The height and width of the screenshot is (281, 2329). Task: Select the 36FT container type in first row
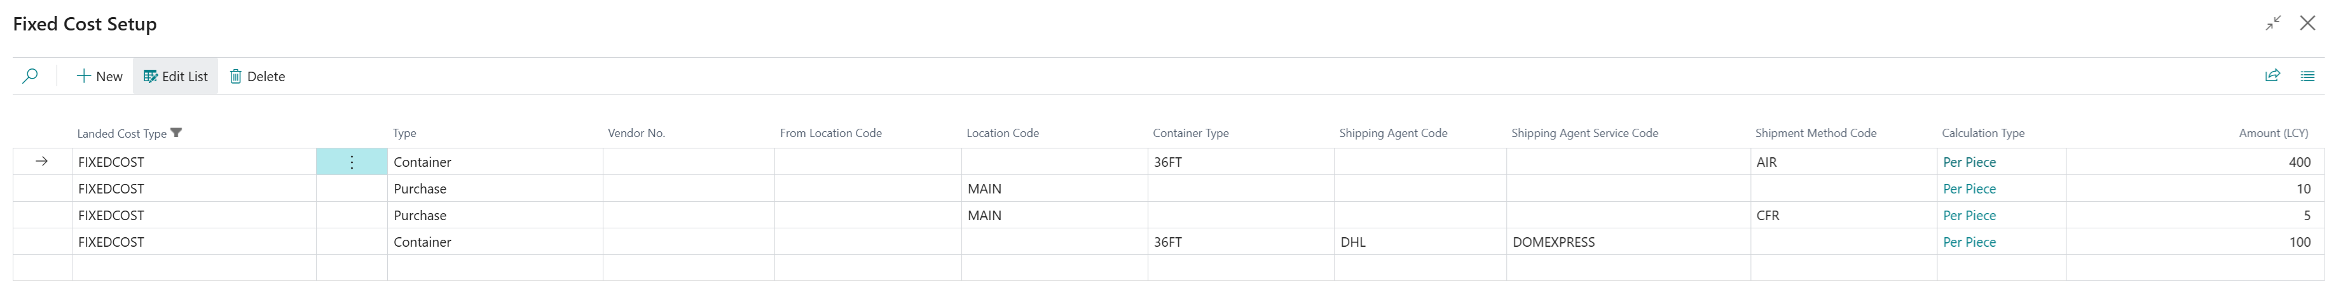[x=1168, y=162]
